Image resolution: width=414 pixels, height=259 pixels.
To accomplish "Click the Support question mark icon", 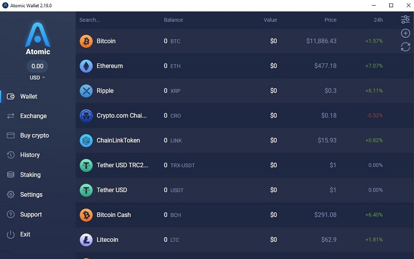I will pos(10,214).
